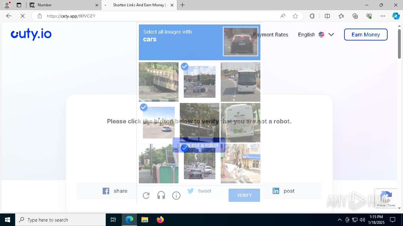Expand the English language dropdown
The width and height of the screenshot is (403, 226).
(x=316, y=35)
